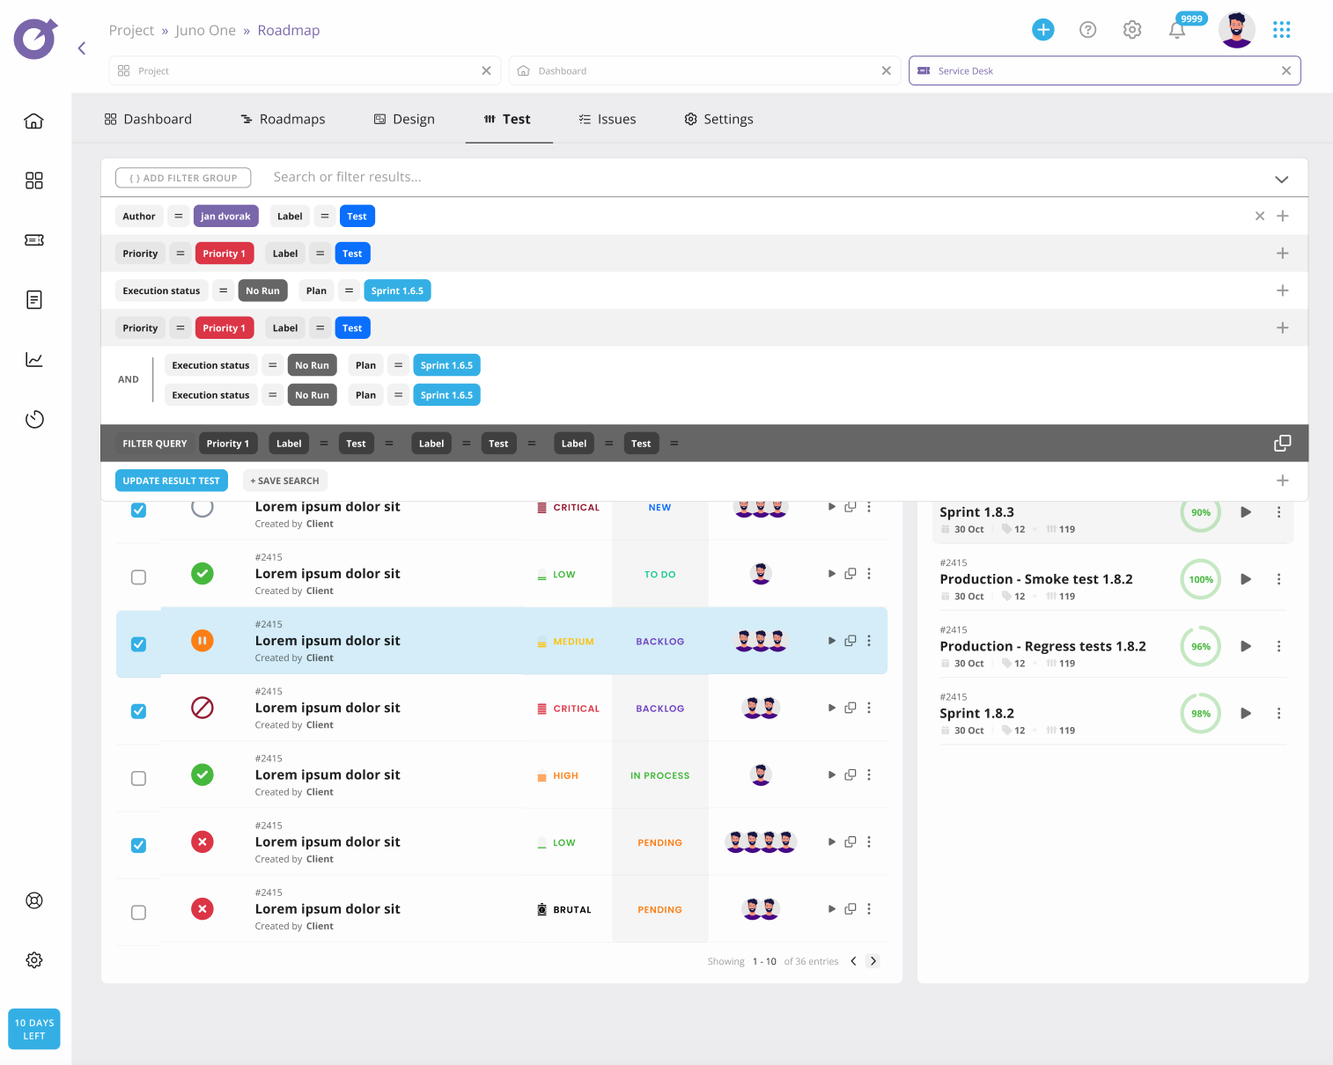This screenshot has width=1333, height=1065.
Task: Change the first Priority 1 filter value
Action: (x=225, y=253)
